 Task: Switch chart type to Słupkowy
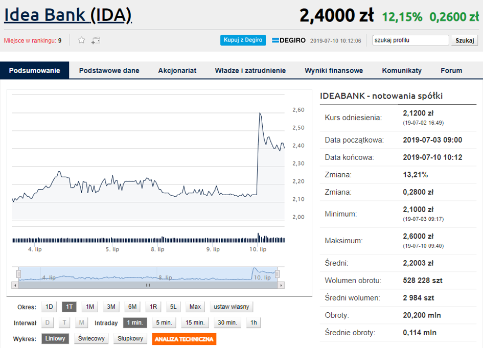[130, 339]
